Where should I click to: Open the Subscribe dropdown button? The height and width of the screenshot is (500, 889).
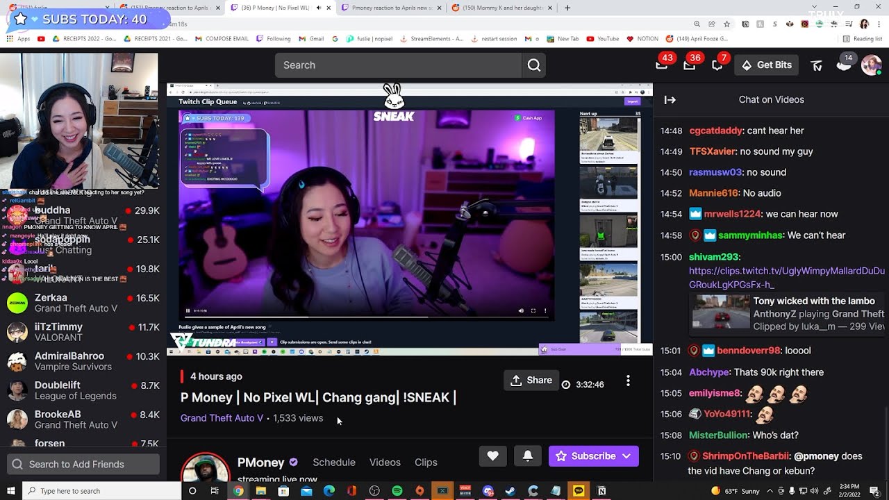tap(593, 456)
